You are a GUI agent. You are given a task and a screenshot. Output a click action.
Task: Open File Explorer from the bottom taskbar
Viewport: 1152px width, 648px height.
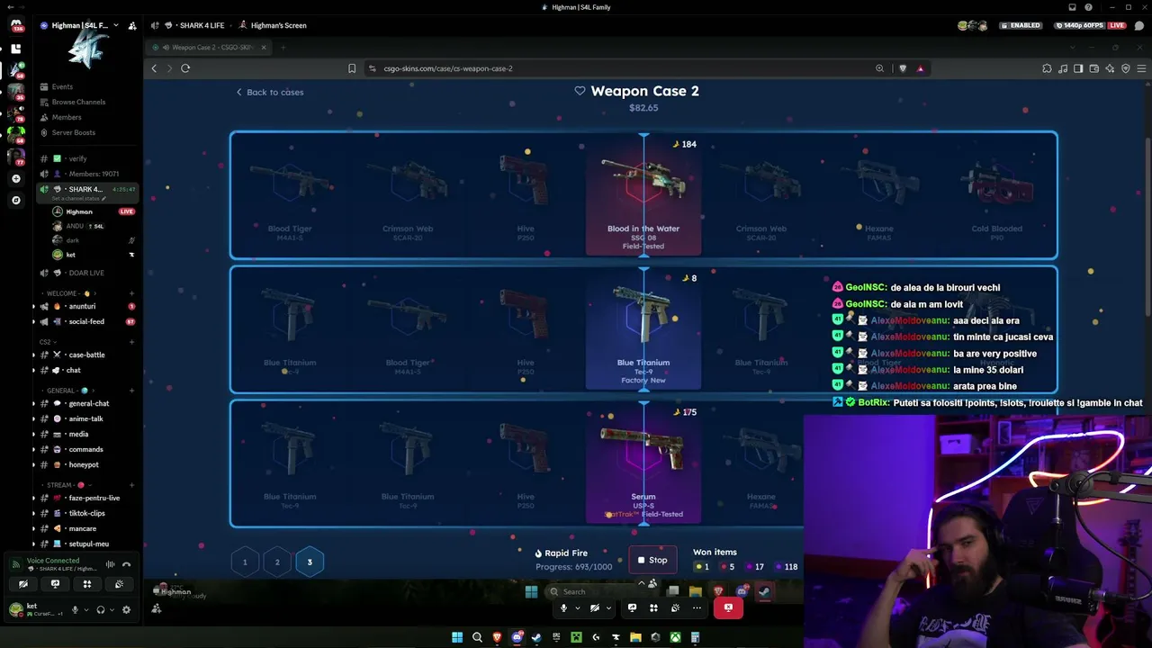(x=635, y=637)
